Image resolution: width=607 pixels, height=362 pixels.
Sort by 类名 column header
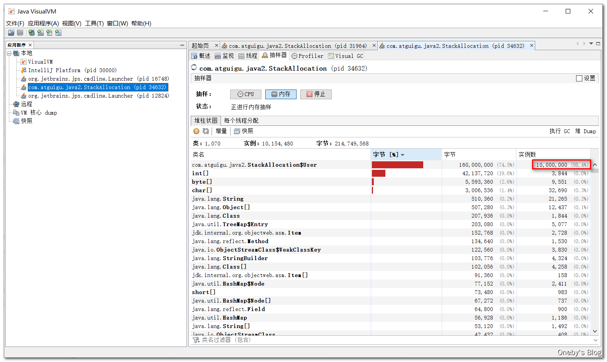[281, 154]
